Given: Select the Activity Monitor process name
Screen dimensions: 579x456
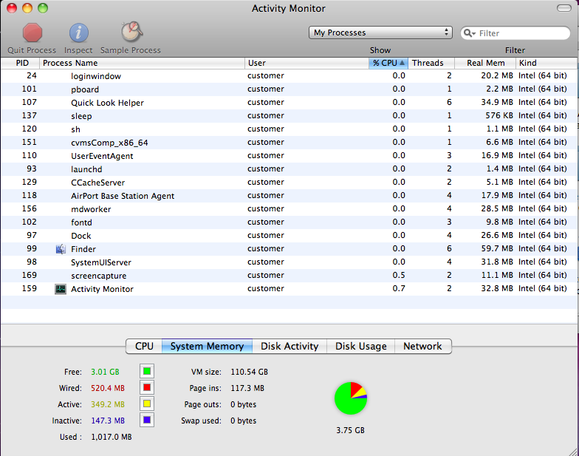Looking at the screenshot, I should [x=102, y=289].
